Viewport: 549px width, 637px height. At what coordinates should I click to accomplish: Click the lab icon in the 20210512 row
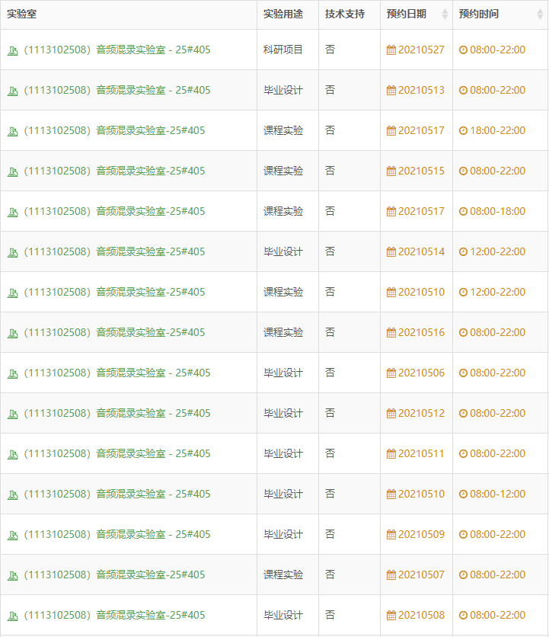13,415
